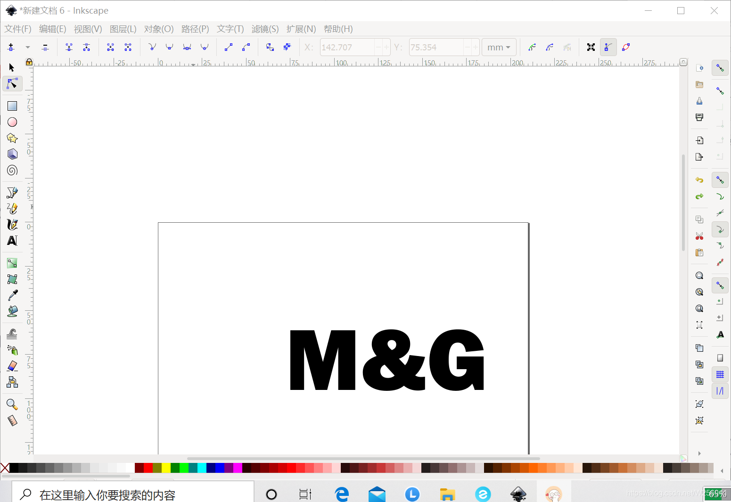
Task: Click the Redo arrow in commands bar
Action: pyautogui.click(x=699, y=196)
